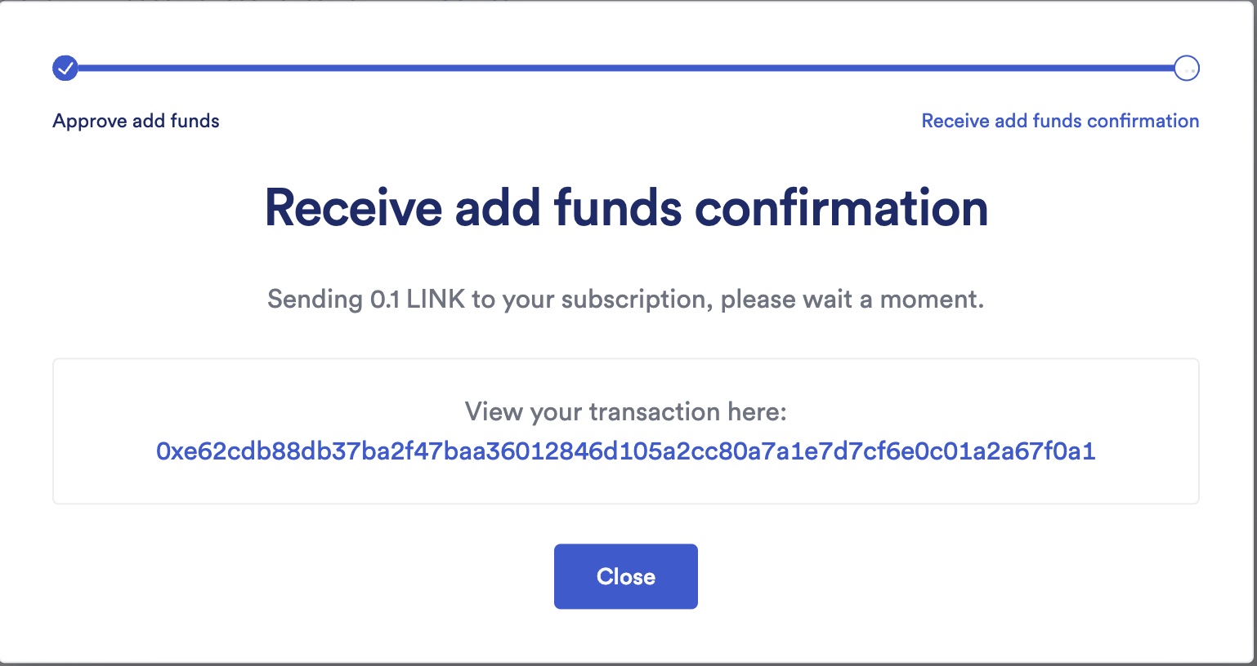Click the 'Receive add funds confirmation' page heading

[626, 207]
